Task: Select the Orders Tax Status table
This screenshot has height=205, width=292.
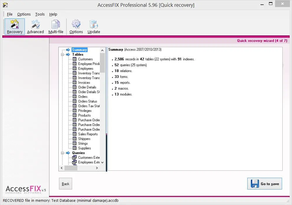Action: (89, 106)
